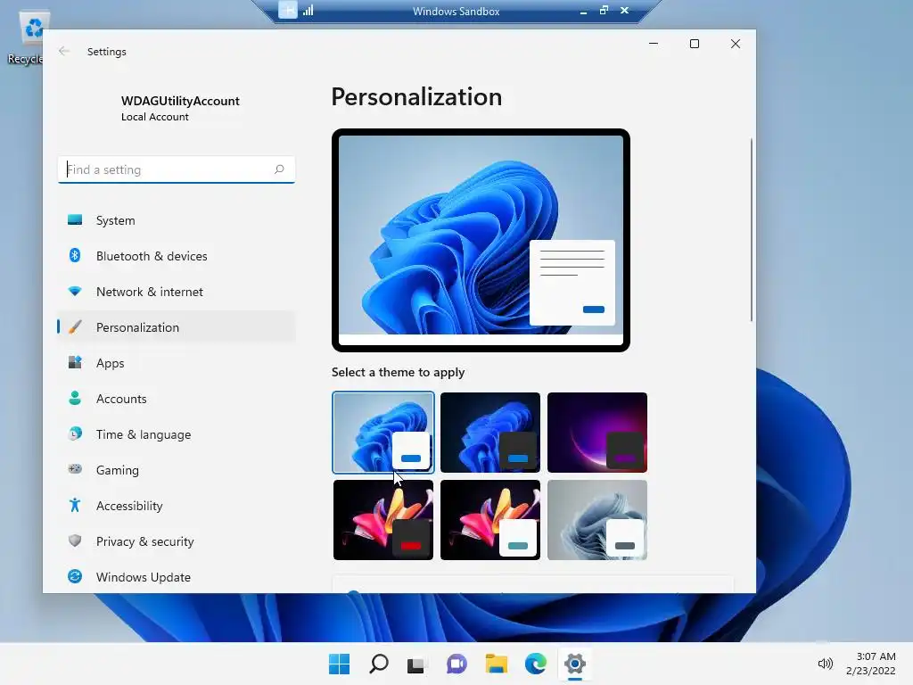Image resolution: width=913 pixels, height=685 pixels.
Task: Click the desktop preview image
Action: click(x=481, y=240)
